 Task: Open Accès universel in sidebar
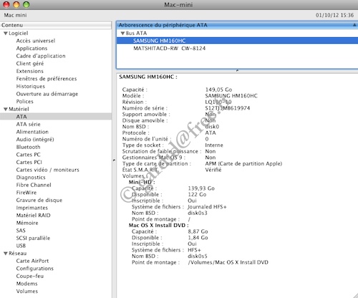click(x=36, y=41)
